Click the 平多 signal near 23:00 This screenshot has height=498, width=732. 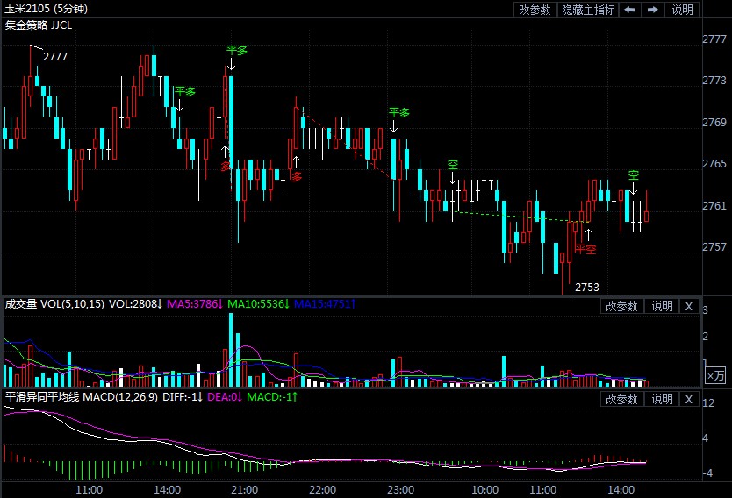tap(399, 112)
